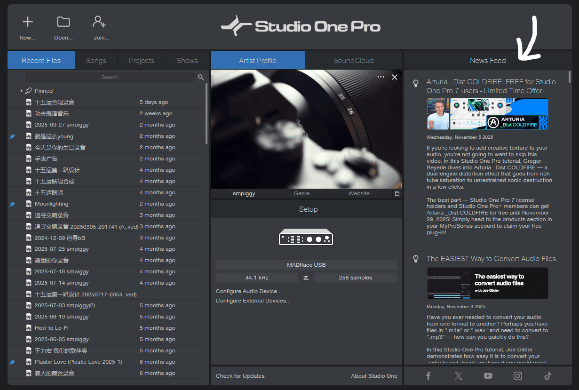Open artist profile three-dot options menu
The image size is (579, 390).
pos(381,77)
